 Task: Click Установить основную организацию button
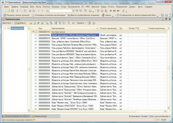pyautogui.click(x=48, y=15)
